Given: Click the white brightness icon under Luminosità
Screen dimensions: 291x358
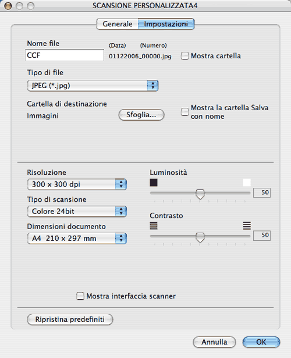Looking at the screenshot, I should coord(247,182).
